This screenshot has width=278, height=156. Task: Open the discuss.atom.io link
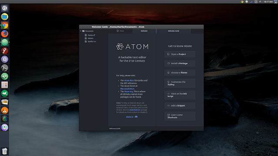pos(127,88)
